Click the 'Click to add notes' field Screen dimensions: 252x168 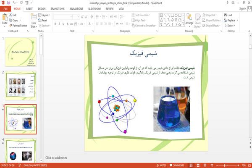coord(56,158)
